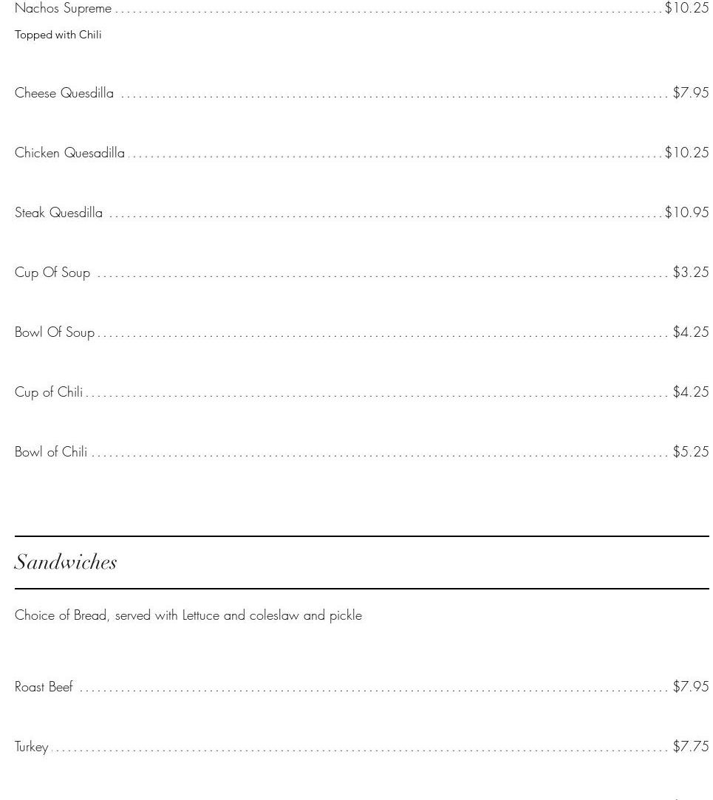Screen dimensions: 713x800
Task: Click the Bowl of Chili $5.25 price
Action: click(x=690, y=452)
